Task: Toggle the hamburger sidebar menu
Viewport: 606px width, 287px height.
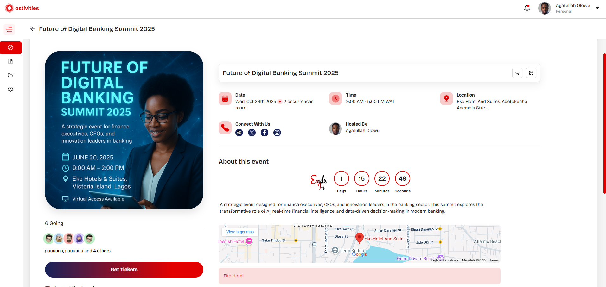Action: (x=10, y=29)
